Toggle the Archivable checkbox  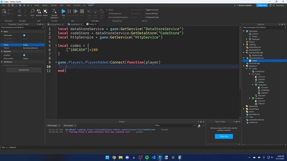[24, 35]
